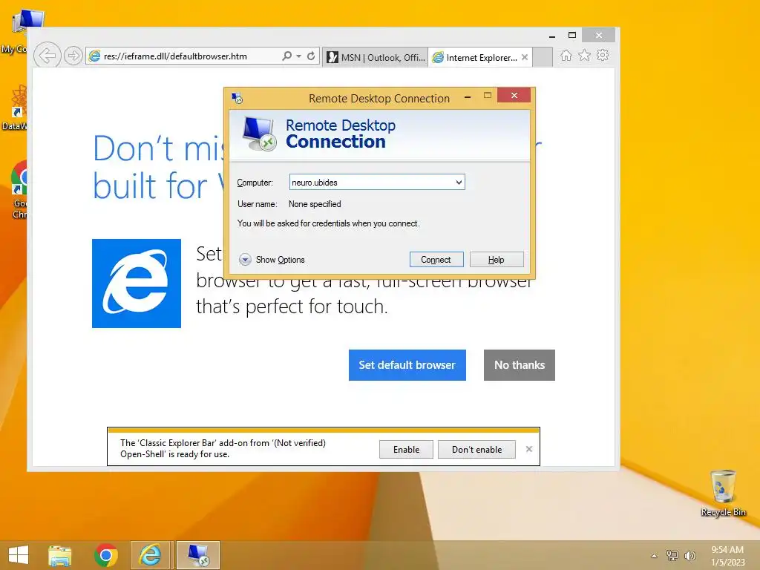Minimize the Remote Desktop Connection dialog
The image size is (760, 570).
pyautogui.click(x=468, y=97)
